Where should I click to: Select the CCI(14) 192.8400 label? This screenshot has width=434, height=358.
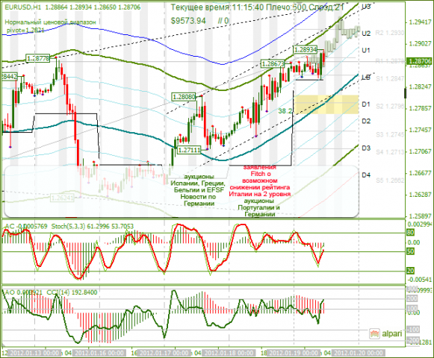tap(72, 292)
